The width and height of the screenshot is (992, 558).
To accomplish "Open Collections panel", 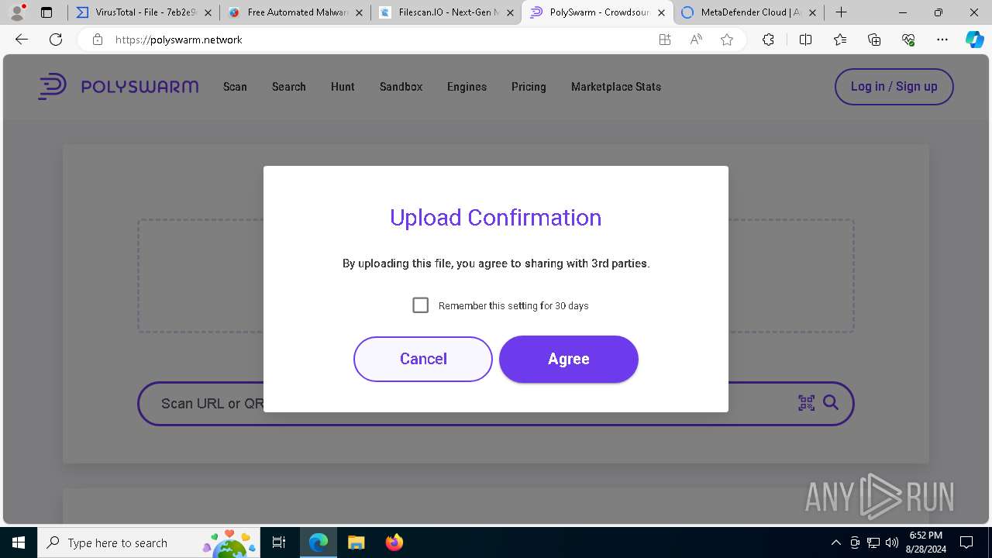I will (x=874, y=40).
